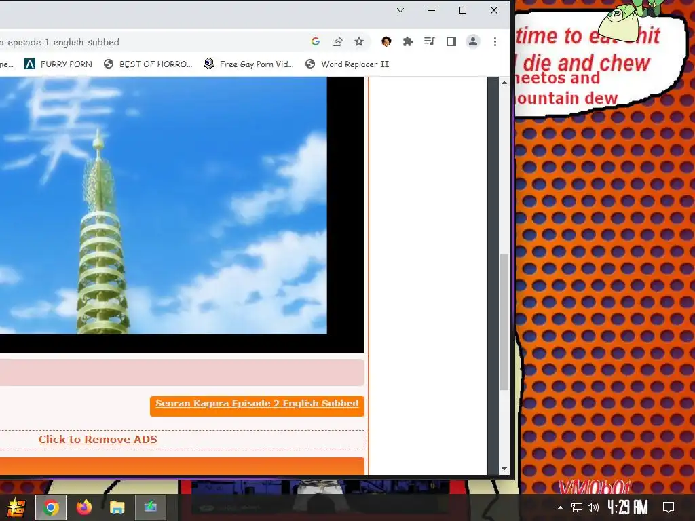Minimize the Chrome window
The height and width of the screenshot is (521, 695).
(x=432, y=10)
